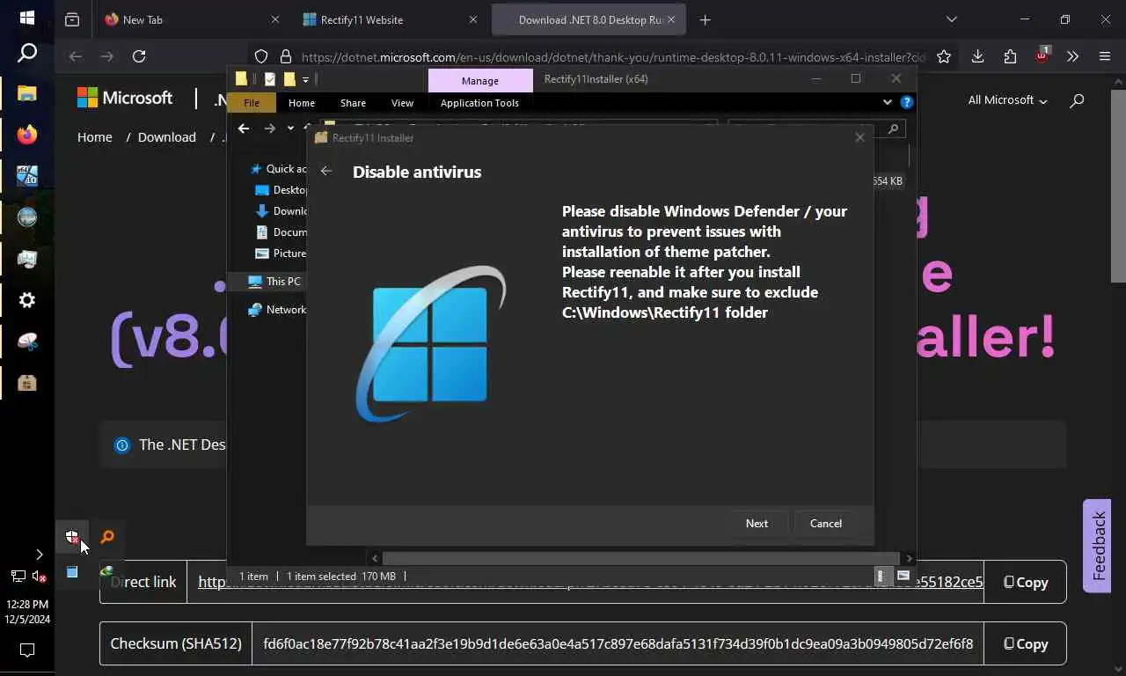Click the site security shield icon
The width and height of the screenshot is (1126, 676).
(261, 56)
